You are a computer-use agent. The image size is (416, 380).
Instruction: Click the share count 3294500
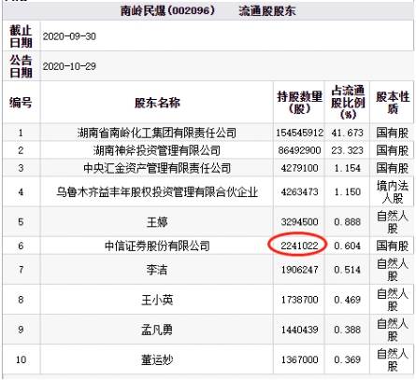coord(299,222)
